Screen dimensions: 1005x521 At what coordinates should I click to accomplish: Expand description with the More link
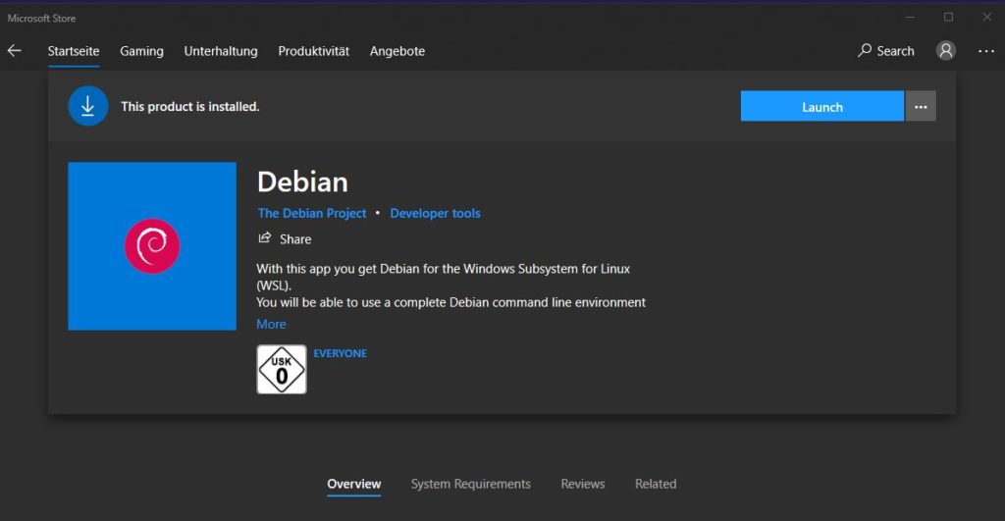coord(272,324)
